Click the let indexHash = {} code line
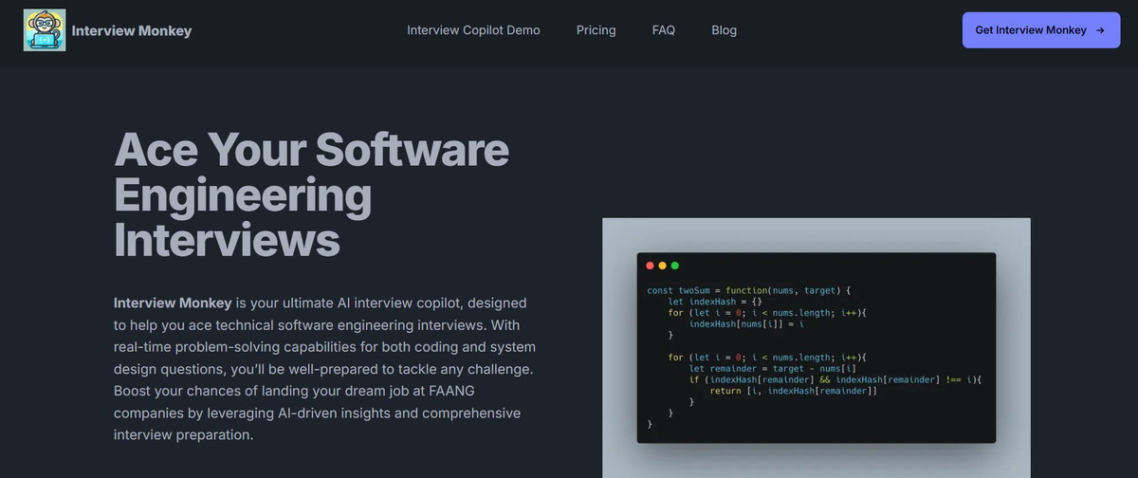 715,302
